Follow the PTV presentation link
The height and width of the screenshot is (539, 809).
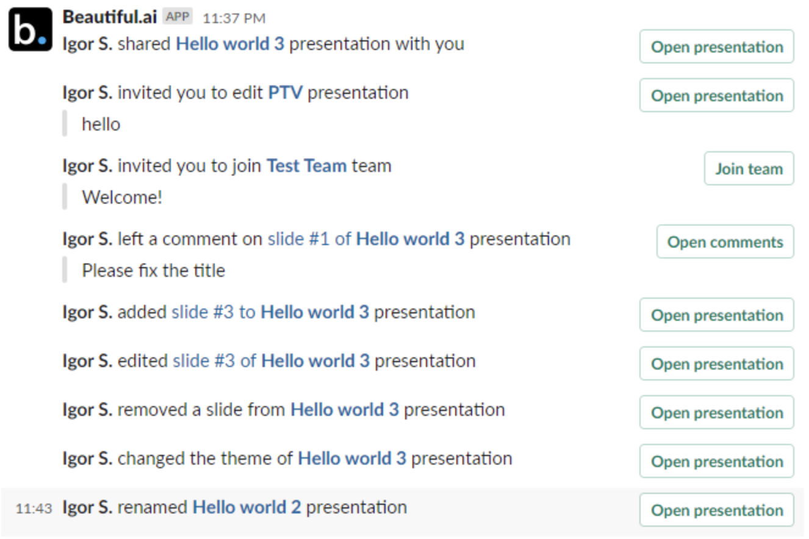(x=285, y=93)
